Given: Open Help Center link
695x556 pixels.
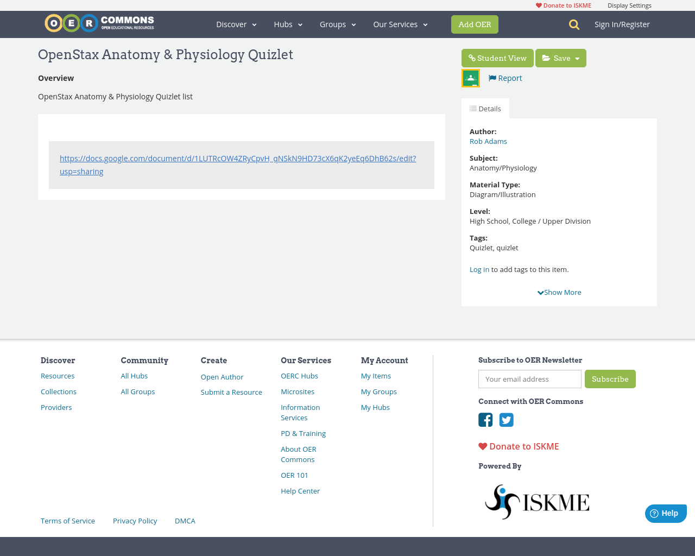Looking at the screenshot, I should pyautogui.click(x=300, y=491).
